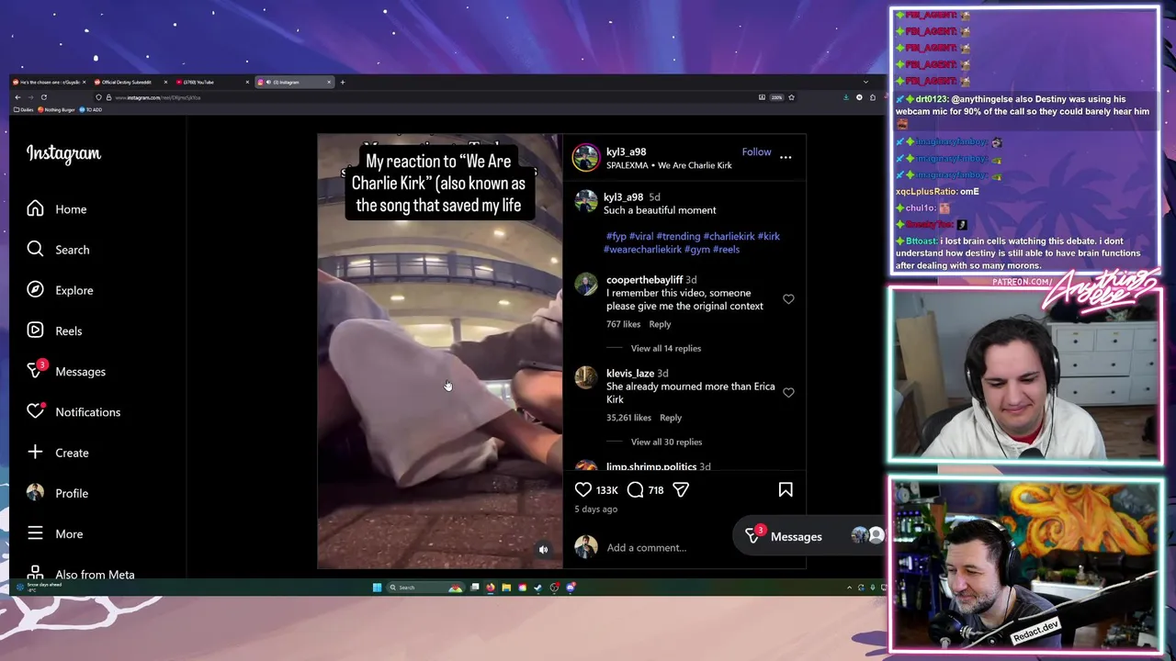Click klevis_laze's comment avatar
This screenshot has height=661, width=1176.
(x=586, y=377)
